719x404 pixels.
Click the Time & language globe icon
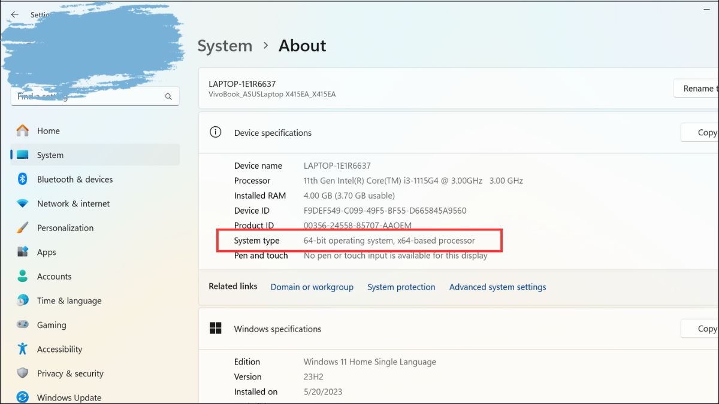(x=23, y=300)
